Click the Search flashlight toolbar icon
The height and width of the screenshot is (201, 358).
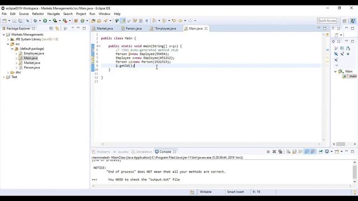click(106, 21)
